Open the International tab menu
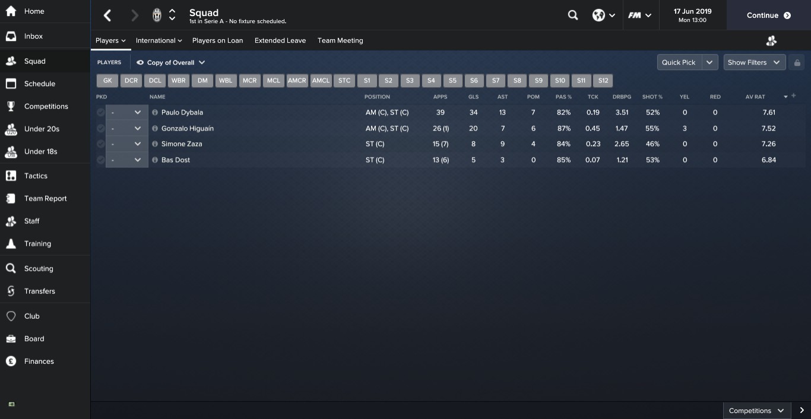This screenshot has height=419, width=811. pos(159,40)
